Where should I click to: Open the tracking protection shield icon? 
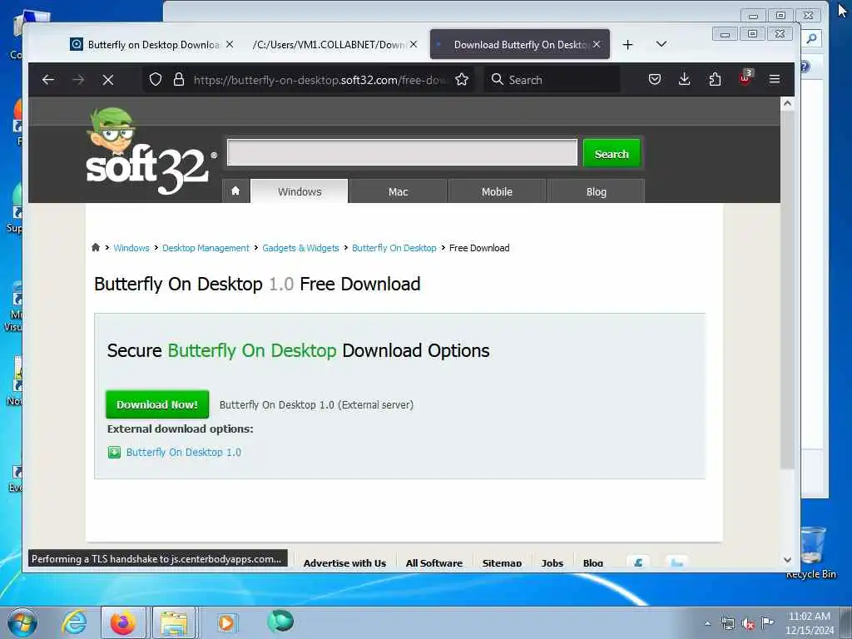coord(156,80)
